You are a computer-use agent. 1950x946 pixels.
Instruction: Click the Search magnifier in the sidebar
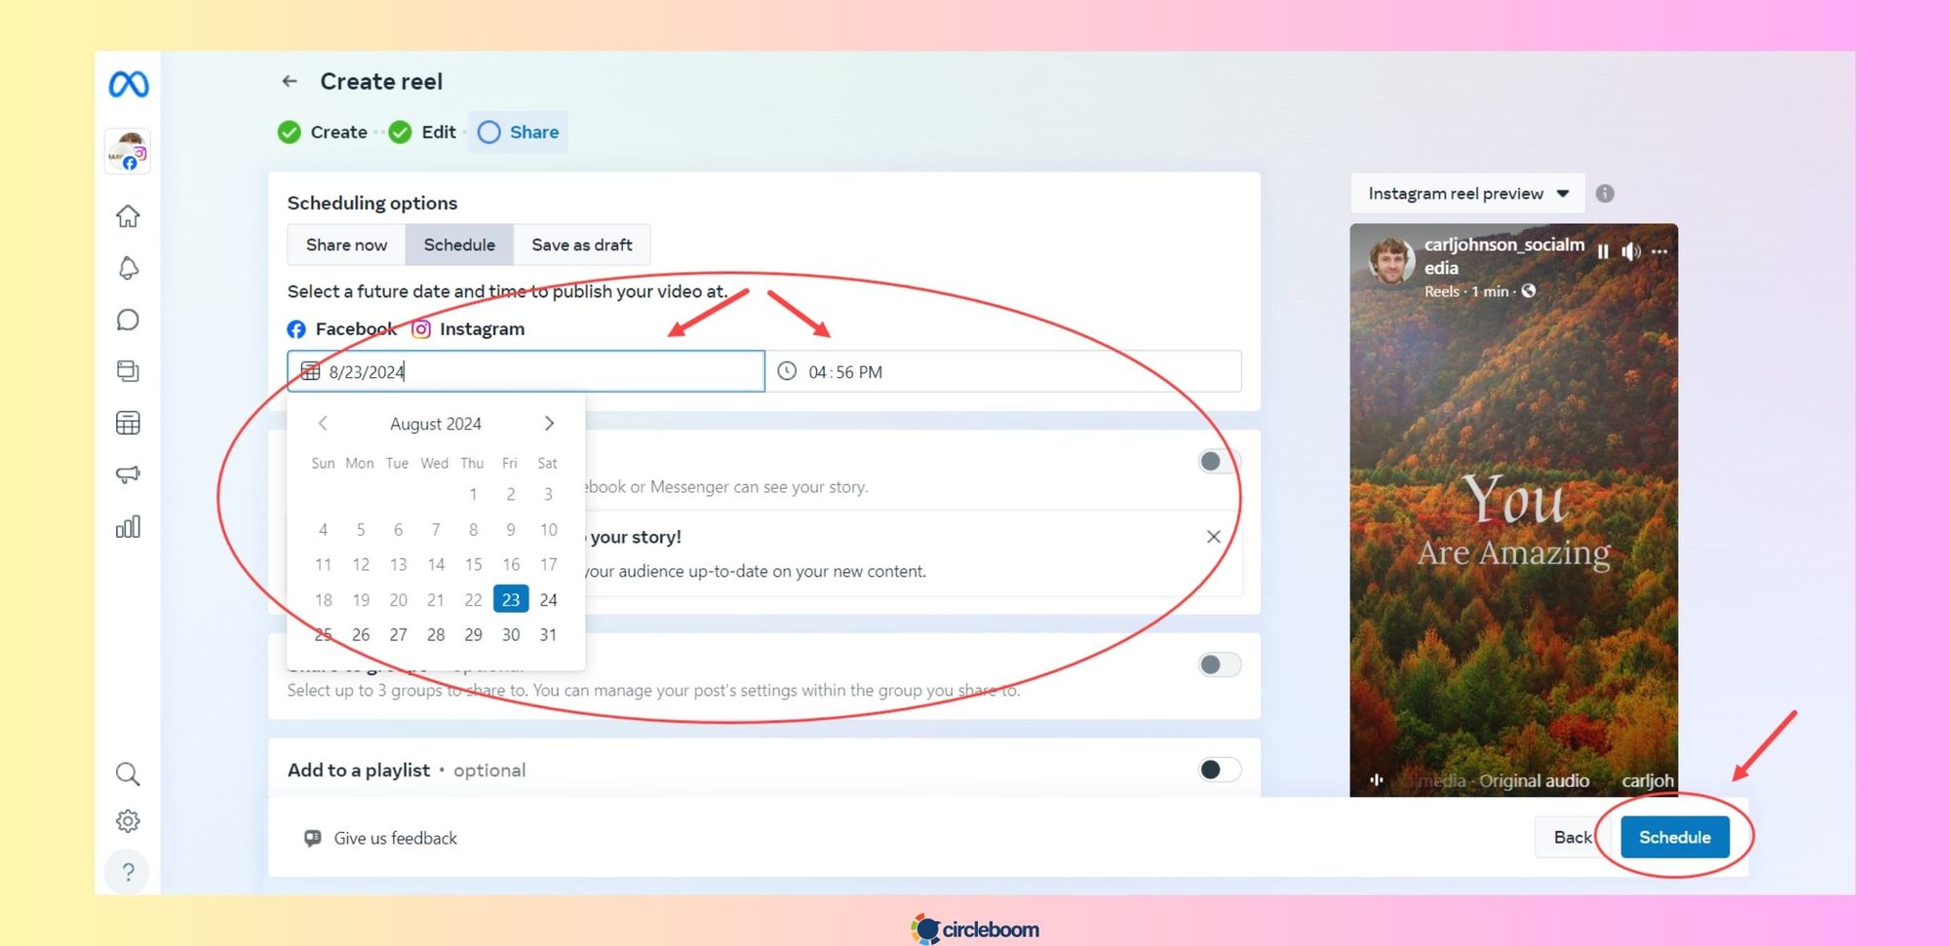coord(128,775)
